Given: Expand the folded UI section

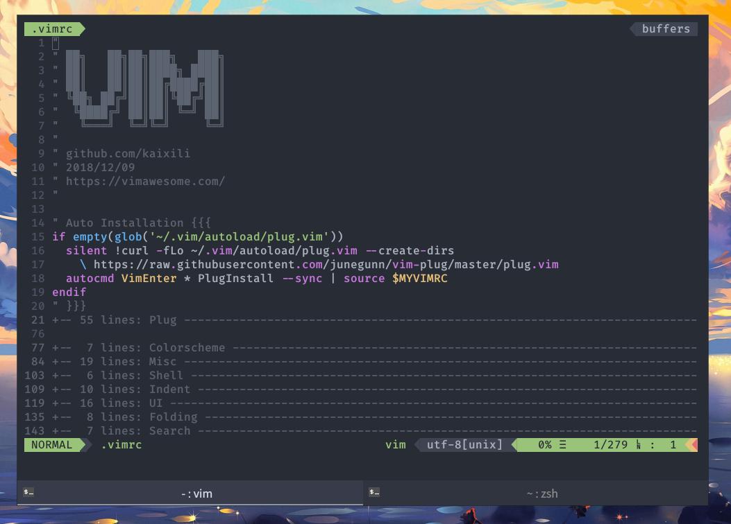Looking at the screenshot, I should coord(374,403).
